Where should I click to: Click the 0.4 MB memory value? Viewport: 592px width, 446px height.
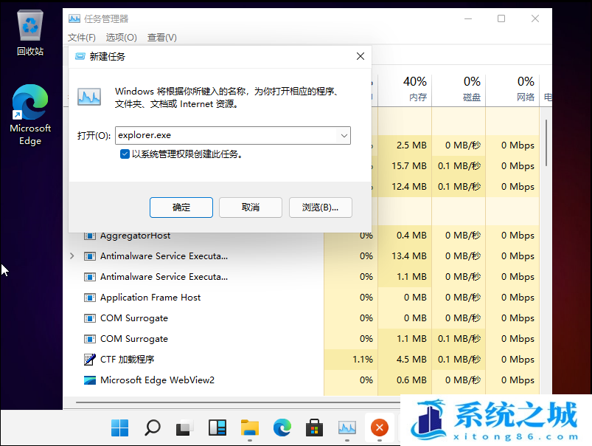[x=411, y=236]
